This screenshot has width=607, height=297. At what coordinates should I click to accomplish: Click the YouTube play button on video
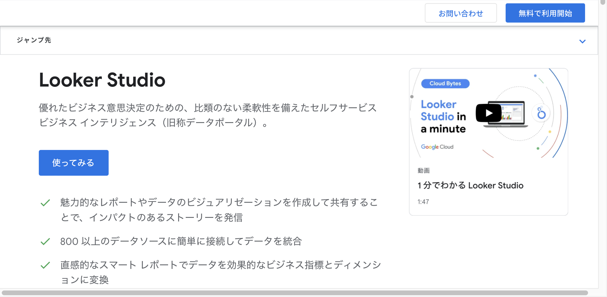488,113
